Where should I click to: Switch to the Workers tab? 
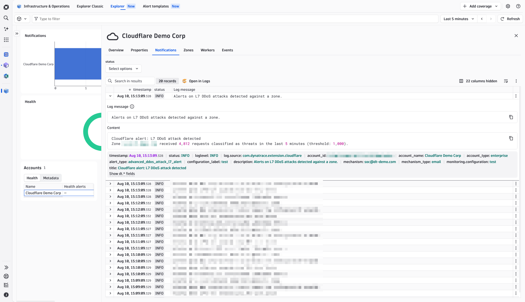(x=207, y=50)
